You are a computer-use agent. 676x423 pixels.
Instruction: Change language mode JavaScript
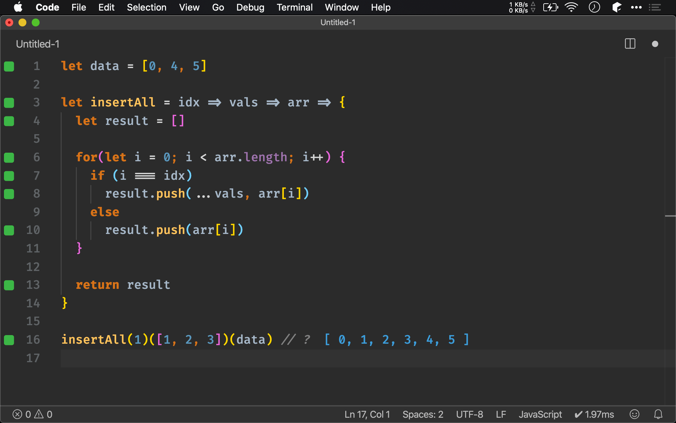[540, 414]
